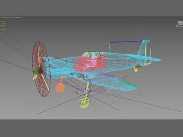Image resolution: width=183 pixels, height=137 pixels.
Task: Select the cockpit canopy wireframe
Action: [x=94, y=55]
